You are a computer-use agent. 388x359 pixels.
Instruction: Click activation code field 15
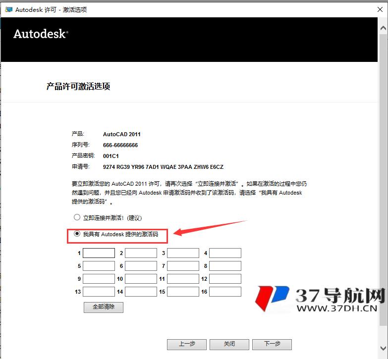(x=183, y=292)
